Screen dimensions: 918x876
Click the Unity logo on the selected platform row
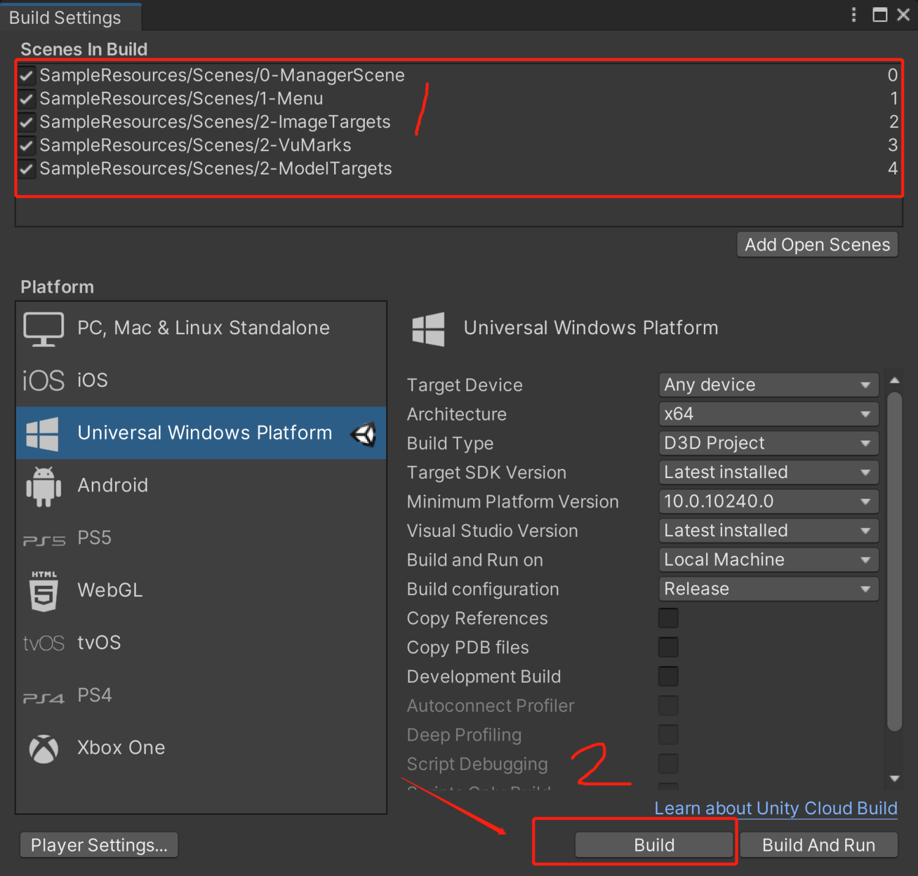(364, 434)
